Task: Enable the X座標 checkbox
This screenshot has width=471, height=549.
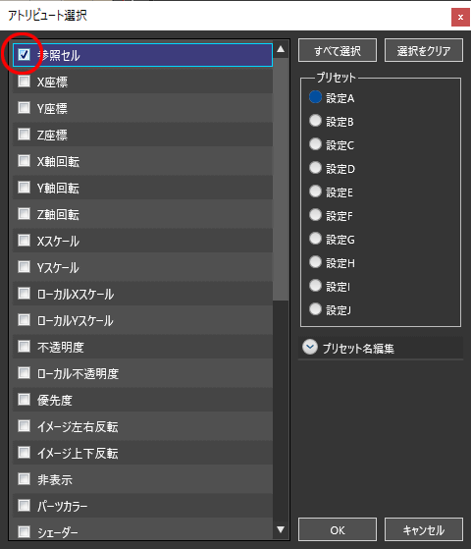Action: (24, 82)
